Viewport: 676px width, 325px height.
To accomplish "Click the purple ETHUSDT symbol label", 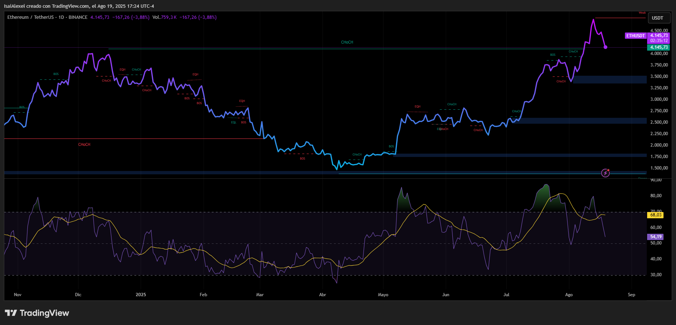I will tap(635, 36).
